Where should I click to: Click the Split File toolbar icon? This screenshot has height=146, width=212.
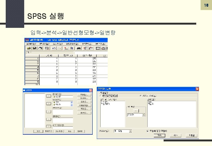pos(98,48)
